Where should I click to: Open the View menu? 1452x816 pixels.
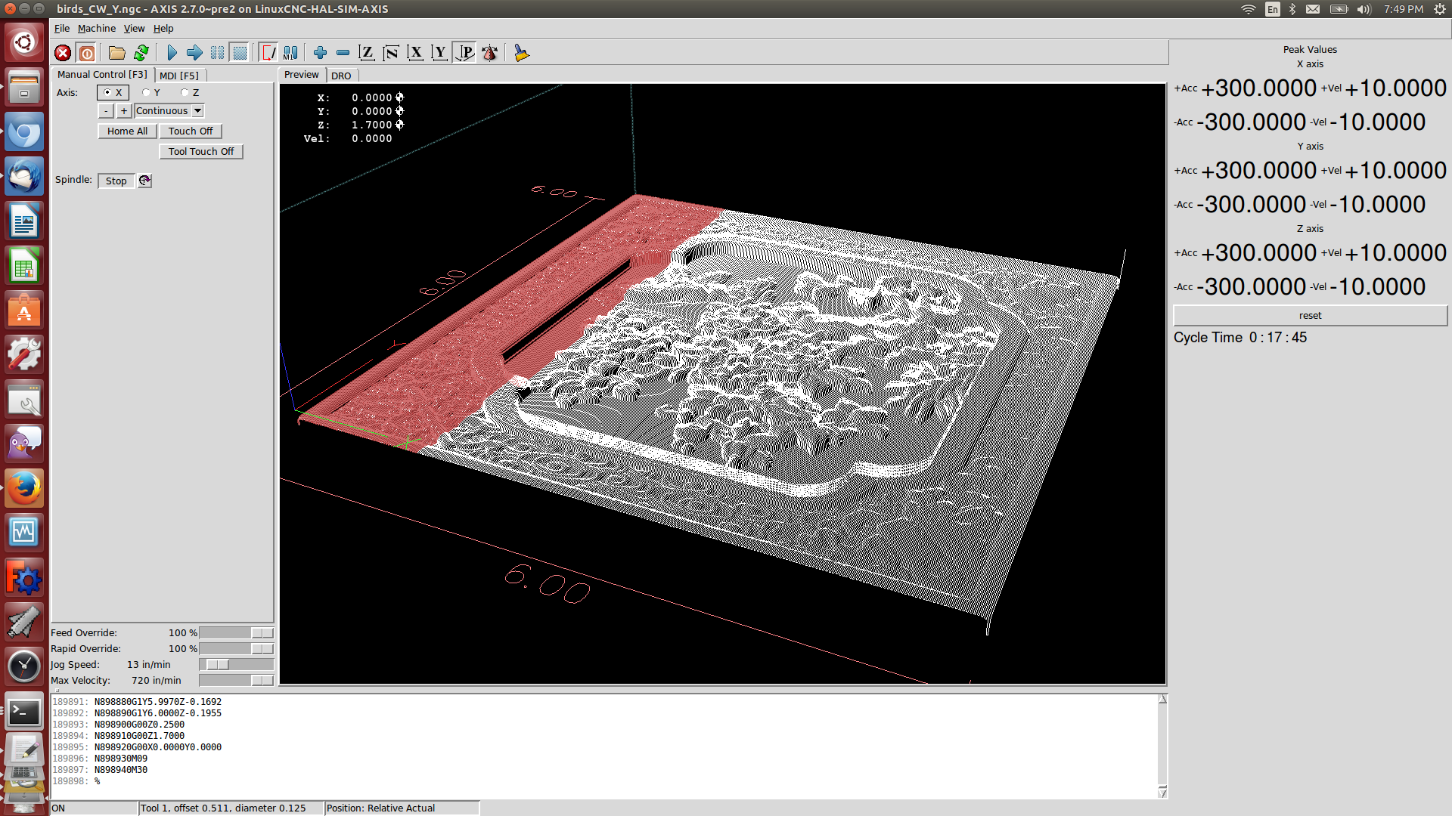coord(134,28)
